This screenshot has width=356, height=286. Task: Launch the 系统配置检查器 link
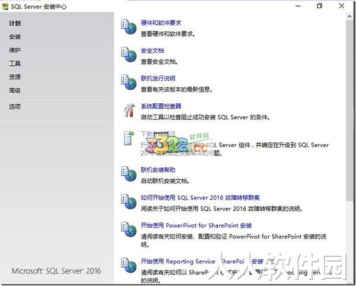(161, 106)
